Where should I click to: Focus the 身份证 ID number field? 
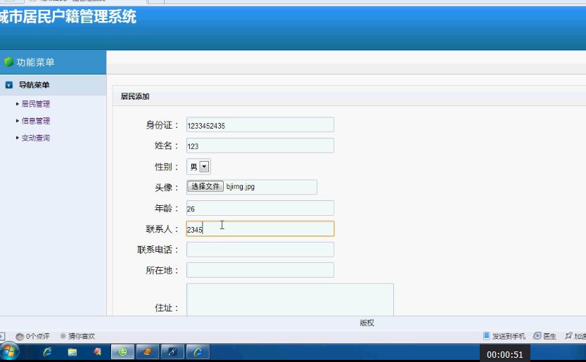coord(260,125)
